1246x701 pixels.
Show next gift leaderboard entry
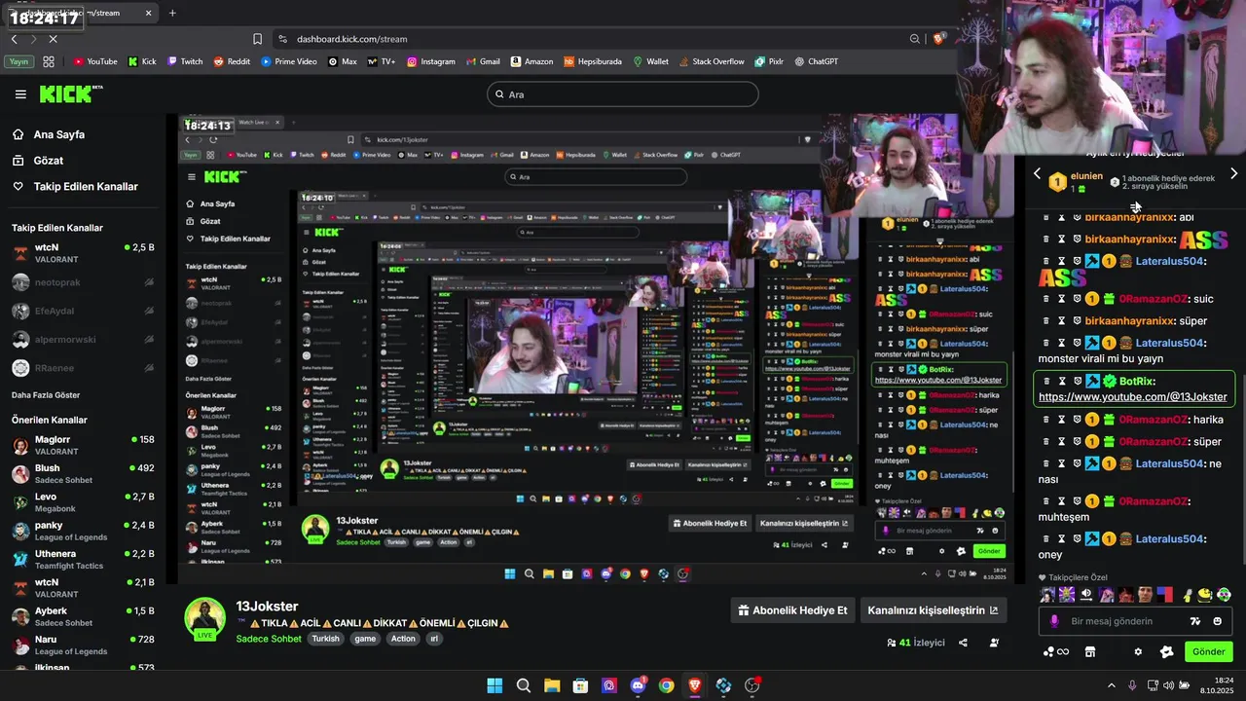point(1234,173)
